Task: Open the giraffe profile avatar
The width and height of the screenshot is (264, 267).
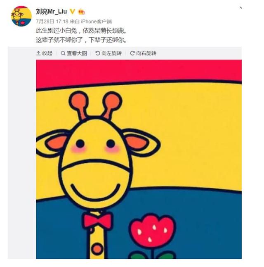Action: click(21, 16)
